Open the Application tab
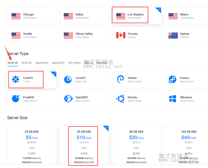Viewport: 208px width, 168px height. [42, 63]
